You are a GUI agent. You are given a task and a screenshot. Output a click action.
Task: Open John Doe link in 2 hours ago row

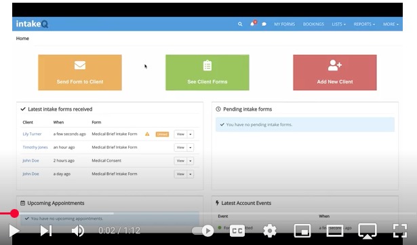(31, 161)
